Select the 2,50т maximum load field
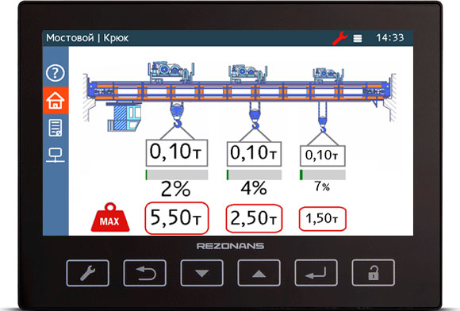460x311 pixels. tap(254, 219)
